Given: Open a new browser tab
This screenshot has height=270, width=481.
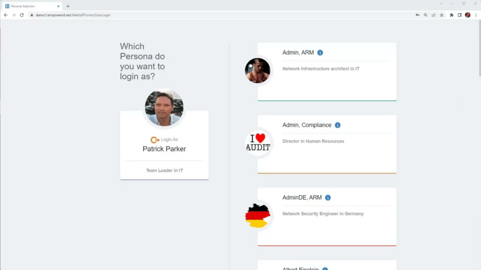Looking at the screenshot, I should coord(68,6).
